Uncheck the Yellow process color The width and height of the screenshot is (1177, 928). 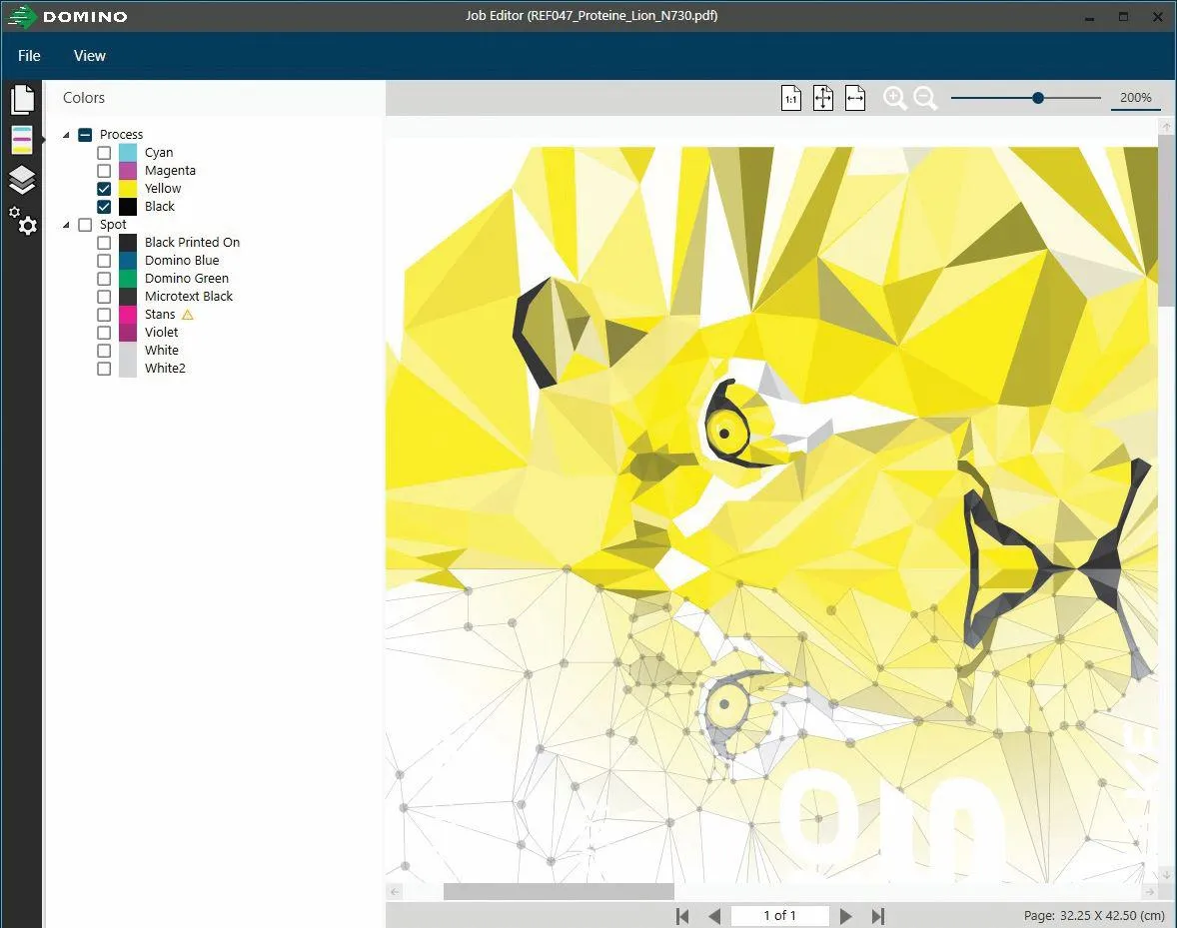pyautogui.click(x=104, y=189)
